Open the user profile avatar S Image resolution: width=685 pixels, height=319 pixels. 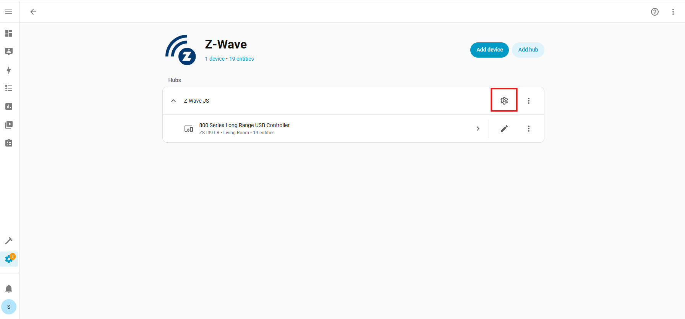[x=9, y=307]
